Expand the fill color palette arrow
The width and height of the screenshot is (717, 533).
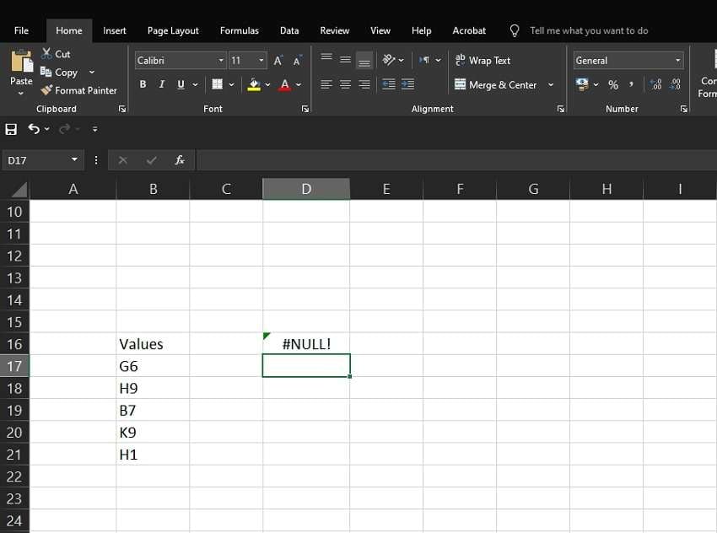coord(267,84)
